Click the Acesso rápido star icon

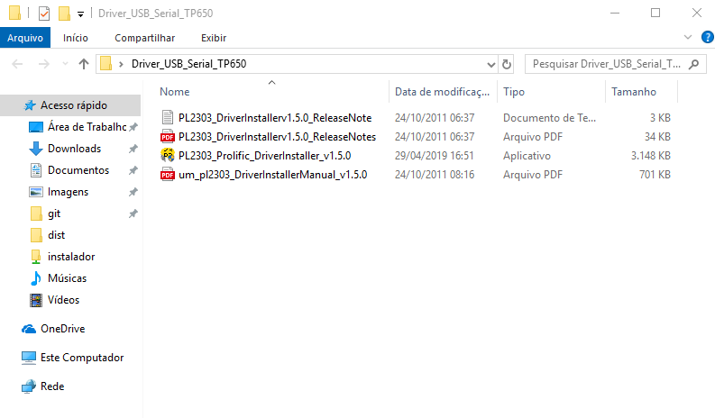(30, 105)
